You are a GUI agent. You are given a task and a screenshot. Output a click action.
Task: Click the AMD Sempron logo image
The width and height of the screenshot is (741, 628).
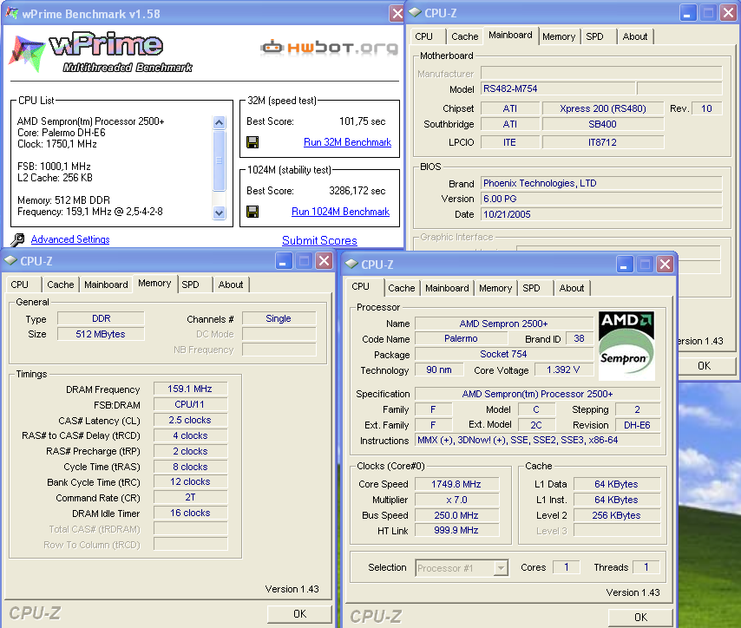tap(626, 345)
